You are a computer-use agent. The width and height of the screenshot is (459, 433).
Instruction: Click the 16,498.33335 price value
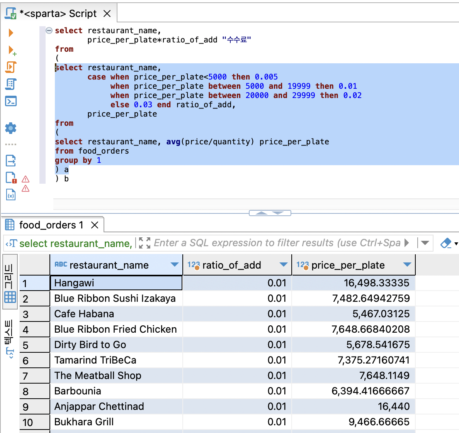pyautogui.click(x=376, y=283)
